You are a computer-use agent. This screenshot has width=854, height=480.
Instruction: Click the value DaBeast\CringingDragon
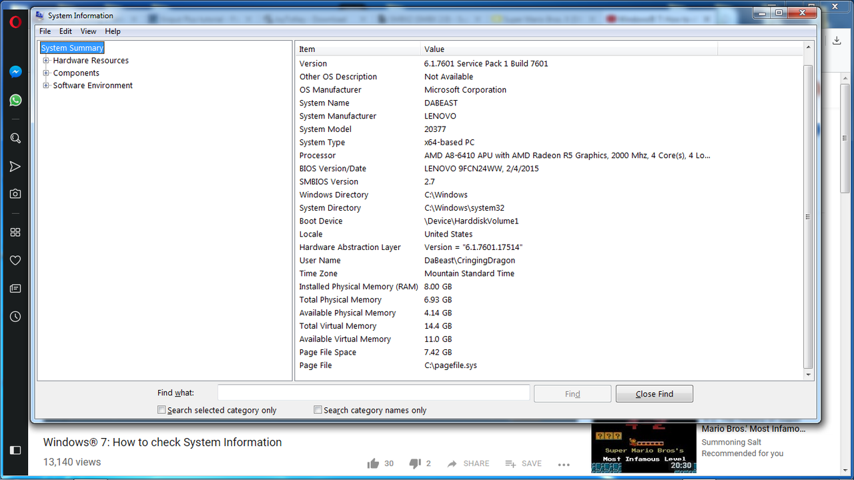point(470,261)
